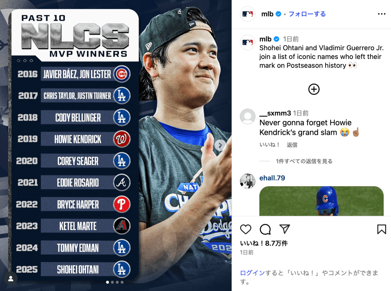This screenshot has height=291, width=391.
Task: Open ehall.79's Cubs GIF comment image
Action: pyautogui.click(x=322, y=201)
